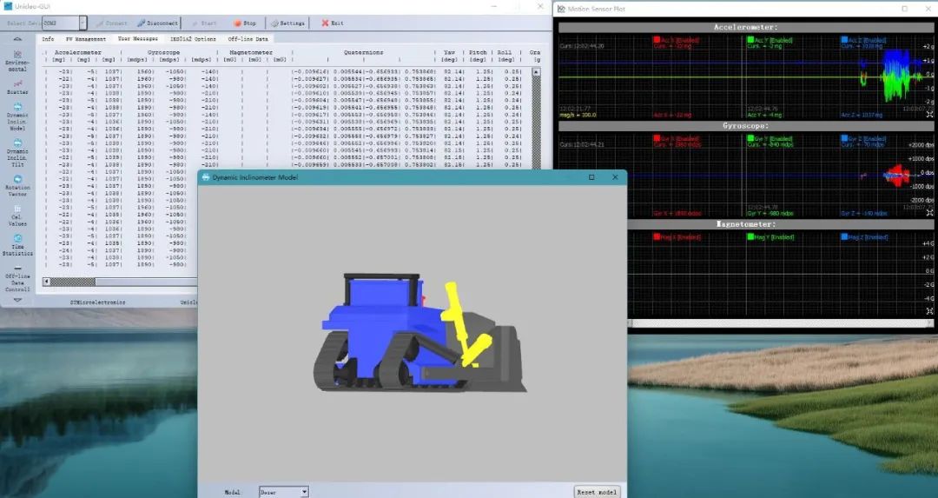938x498 pixels.
Task: Open the Model dropdown showing Dozer
Action: point(284,491)
